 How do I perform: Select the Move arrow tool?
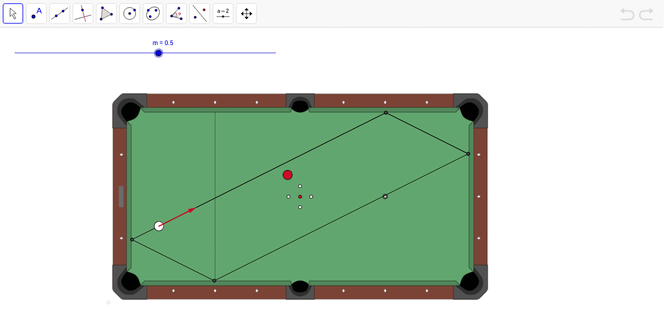tap(13, 13)
